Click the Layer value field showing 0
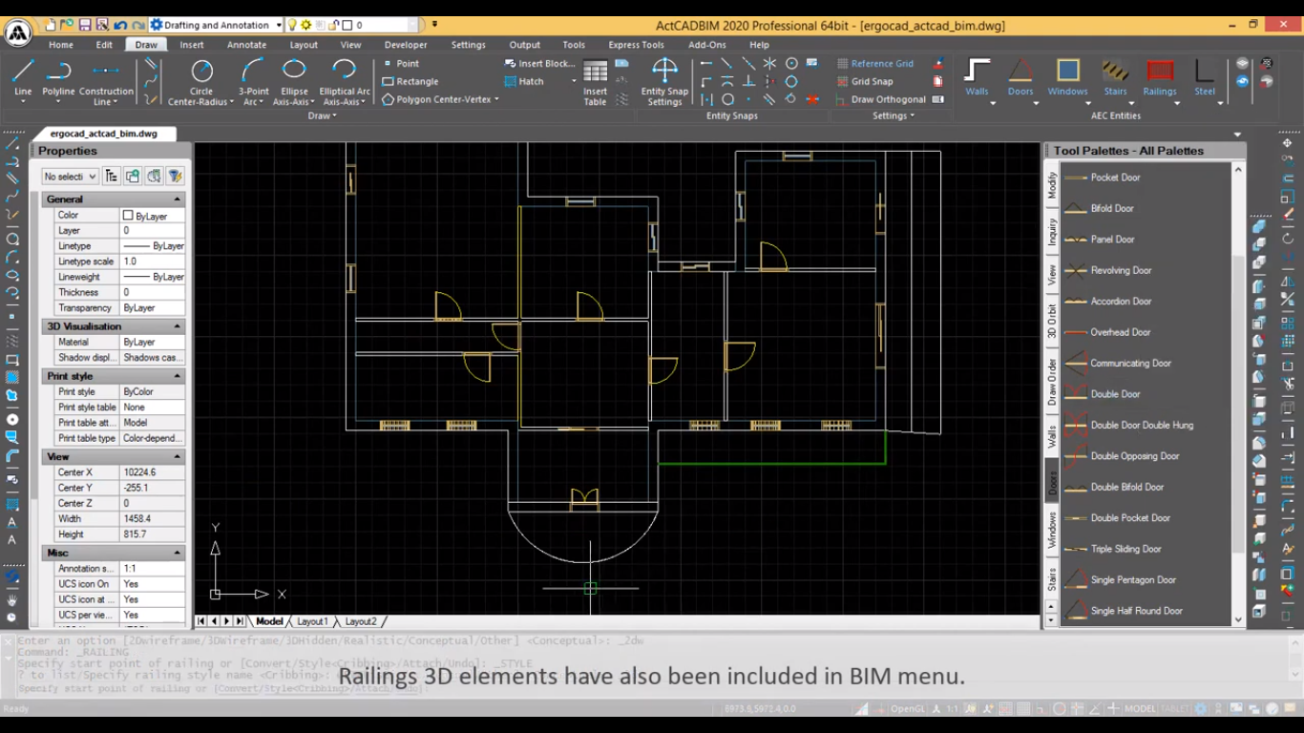 click(x=153, y=231)
